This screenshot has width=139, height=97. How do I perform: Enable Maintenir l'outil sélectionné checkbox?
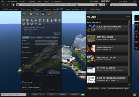point(23,27)
